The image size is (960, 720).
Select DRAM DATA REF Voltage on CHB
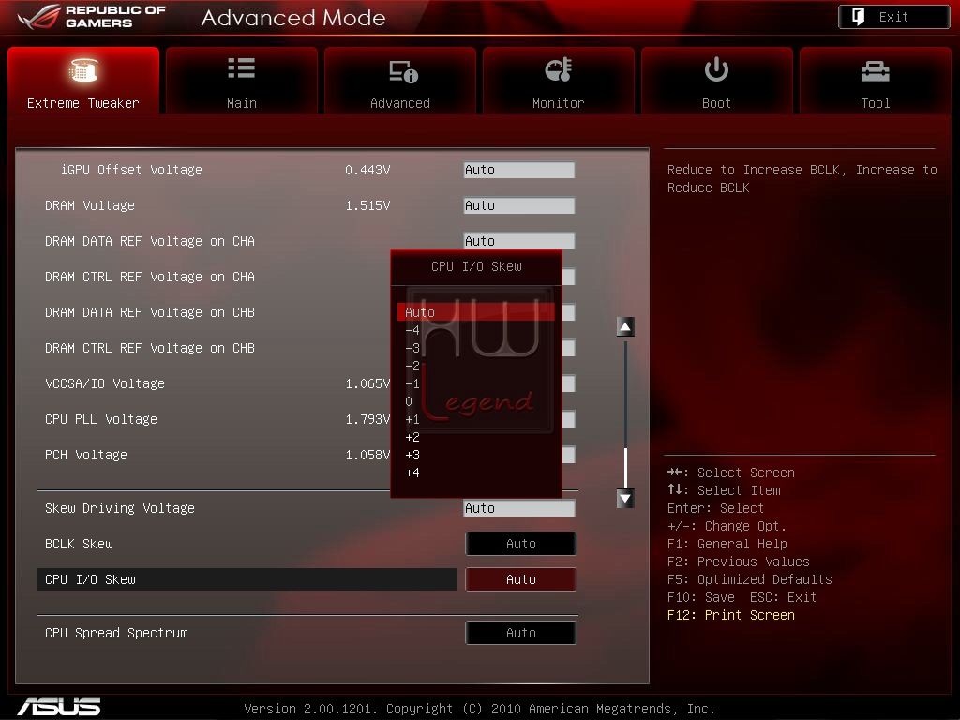(x=150, y=312)
